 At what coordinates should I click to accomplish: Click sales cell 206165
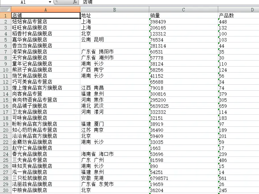click(183, 27)
